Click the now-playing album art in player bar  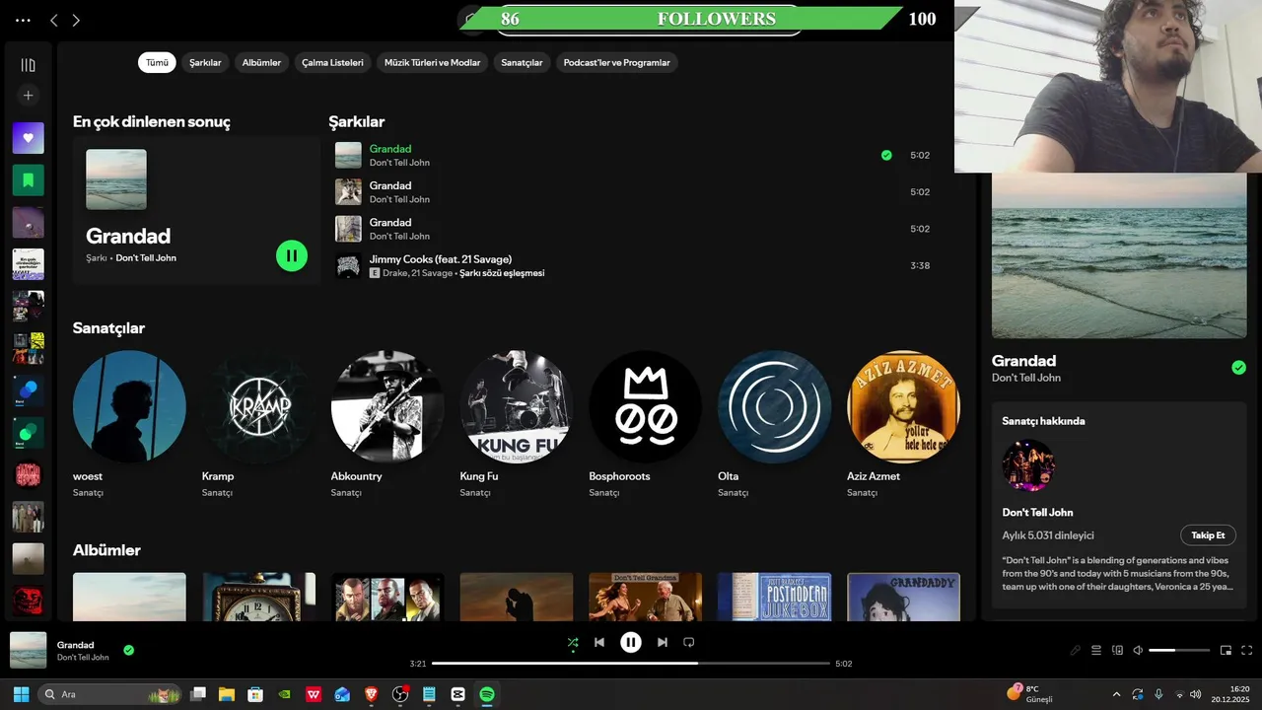[x=29, y=650]
